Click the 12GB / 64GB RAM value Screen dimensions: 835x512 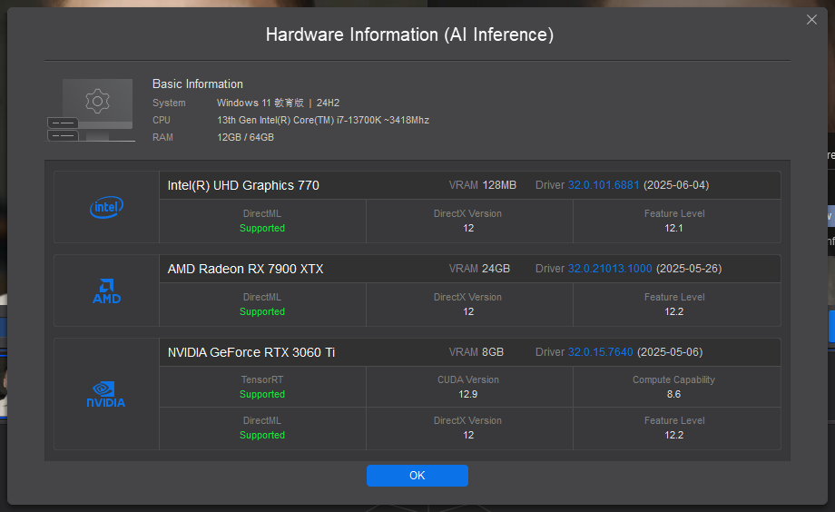click(245, 137)
